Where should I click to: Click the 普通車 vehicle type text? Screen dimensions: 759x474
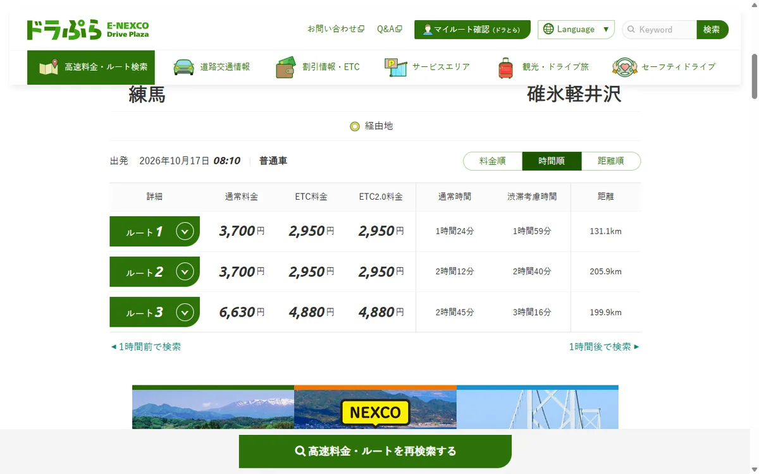click(x=273, y=161)
